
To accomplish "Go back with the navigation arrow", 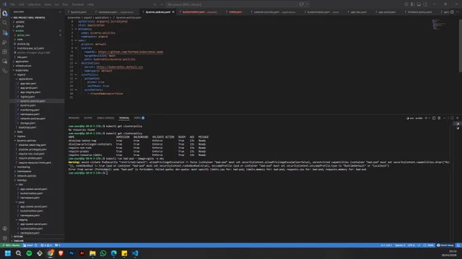I will coord(155,5).
